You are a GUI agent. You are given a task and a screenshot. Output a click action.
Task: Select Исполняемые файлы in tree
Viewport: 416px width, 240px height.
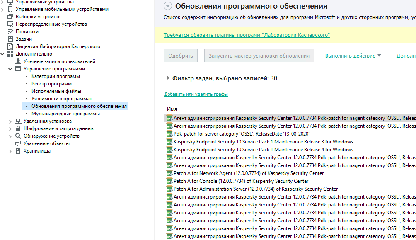(56, 91)
